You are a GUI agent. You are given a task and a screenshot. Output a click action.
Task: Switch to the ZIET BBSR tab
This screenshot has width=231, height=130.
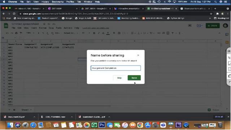(x=63, y=9)
